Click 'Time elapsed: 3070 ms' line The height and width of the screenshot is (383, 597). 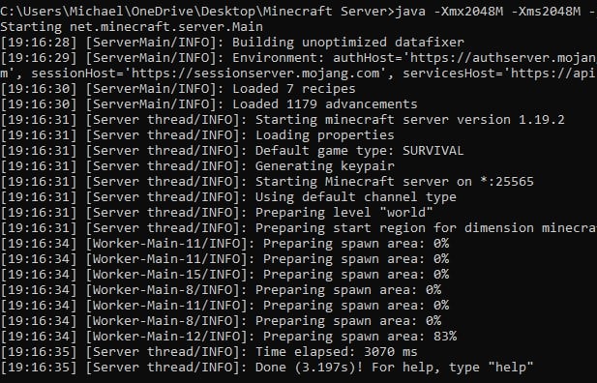point(209,352)
